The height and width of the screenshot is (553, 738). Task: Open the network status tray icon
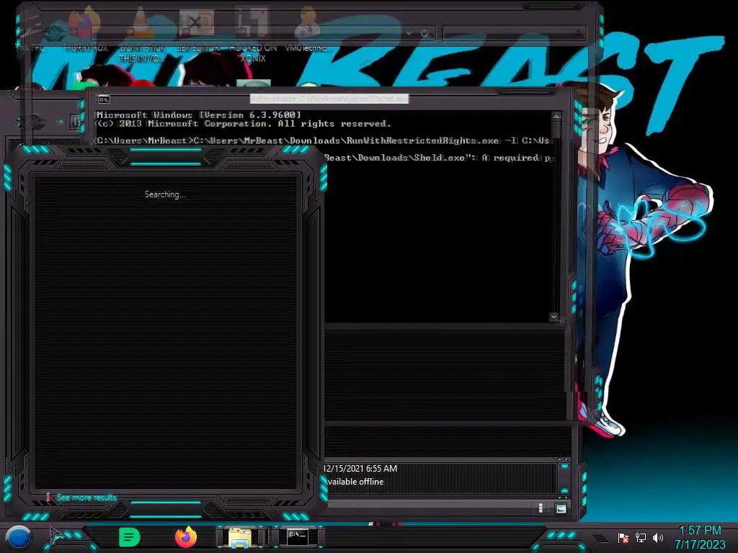pyautogui.click(x=641, y=537)
